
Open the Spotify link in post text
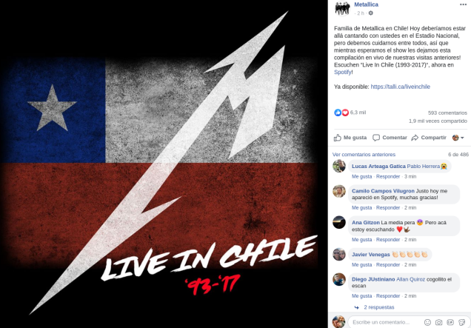tap(342, 72)
